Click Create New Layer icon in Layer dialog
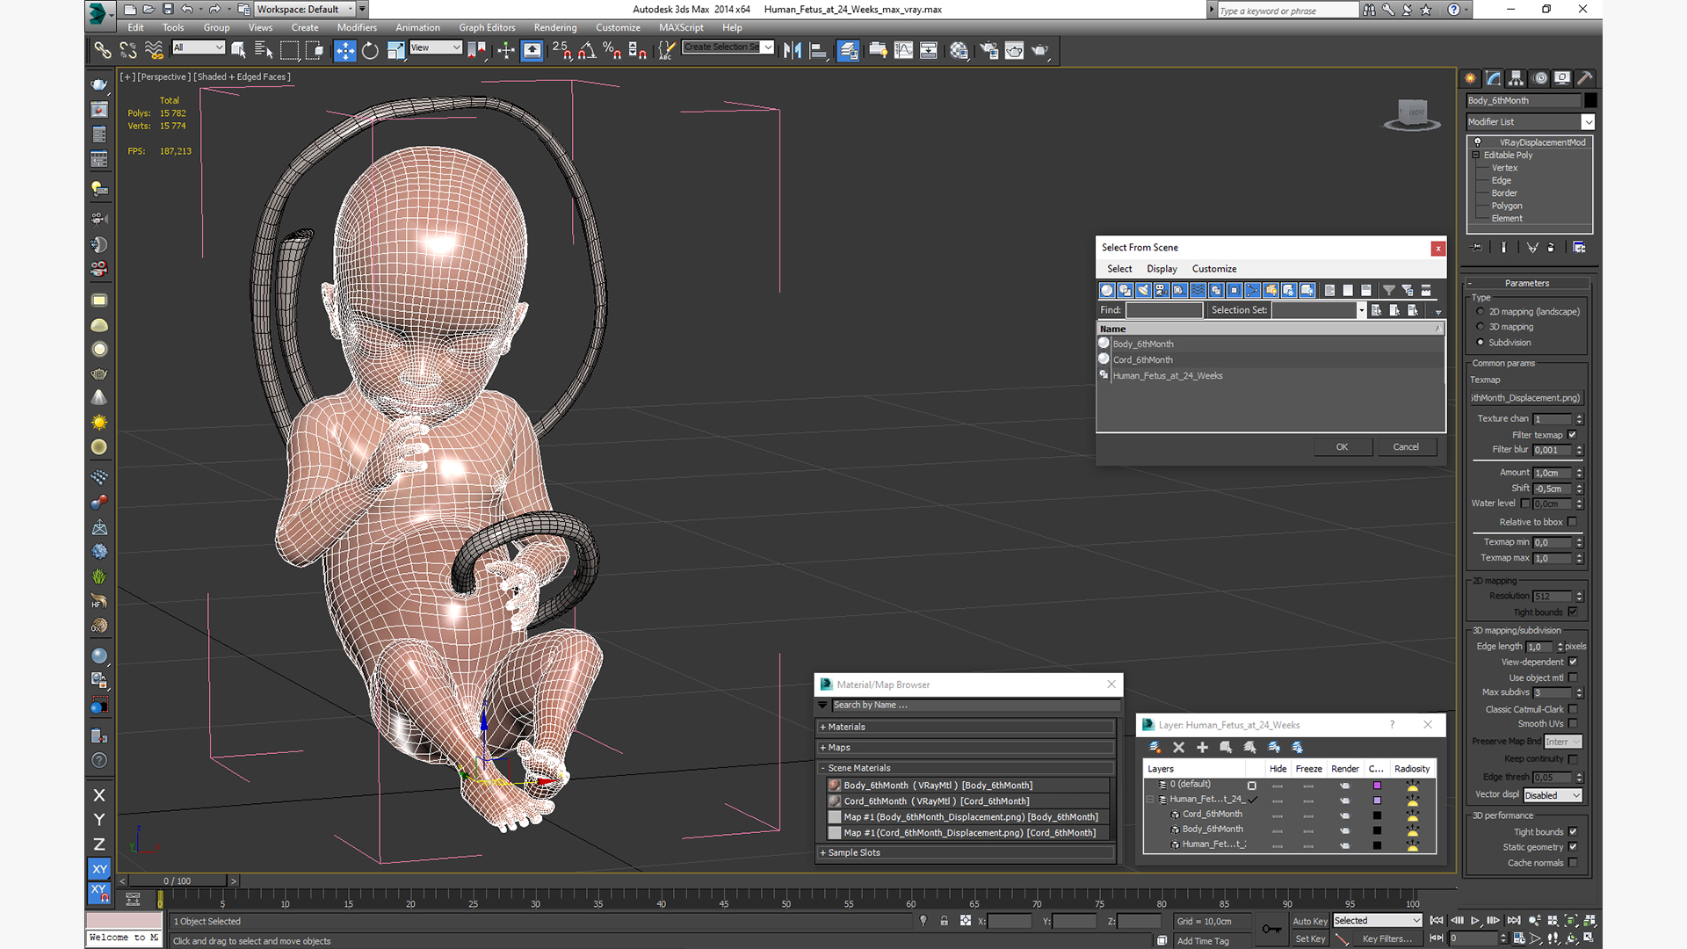Viewport: 1687px width, 949px height. tap(1155, 748)
